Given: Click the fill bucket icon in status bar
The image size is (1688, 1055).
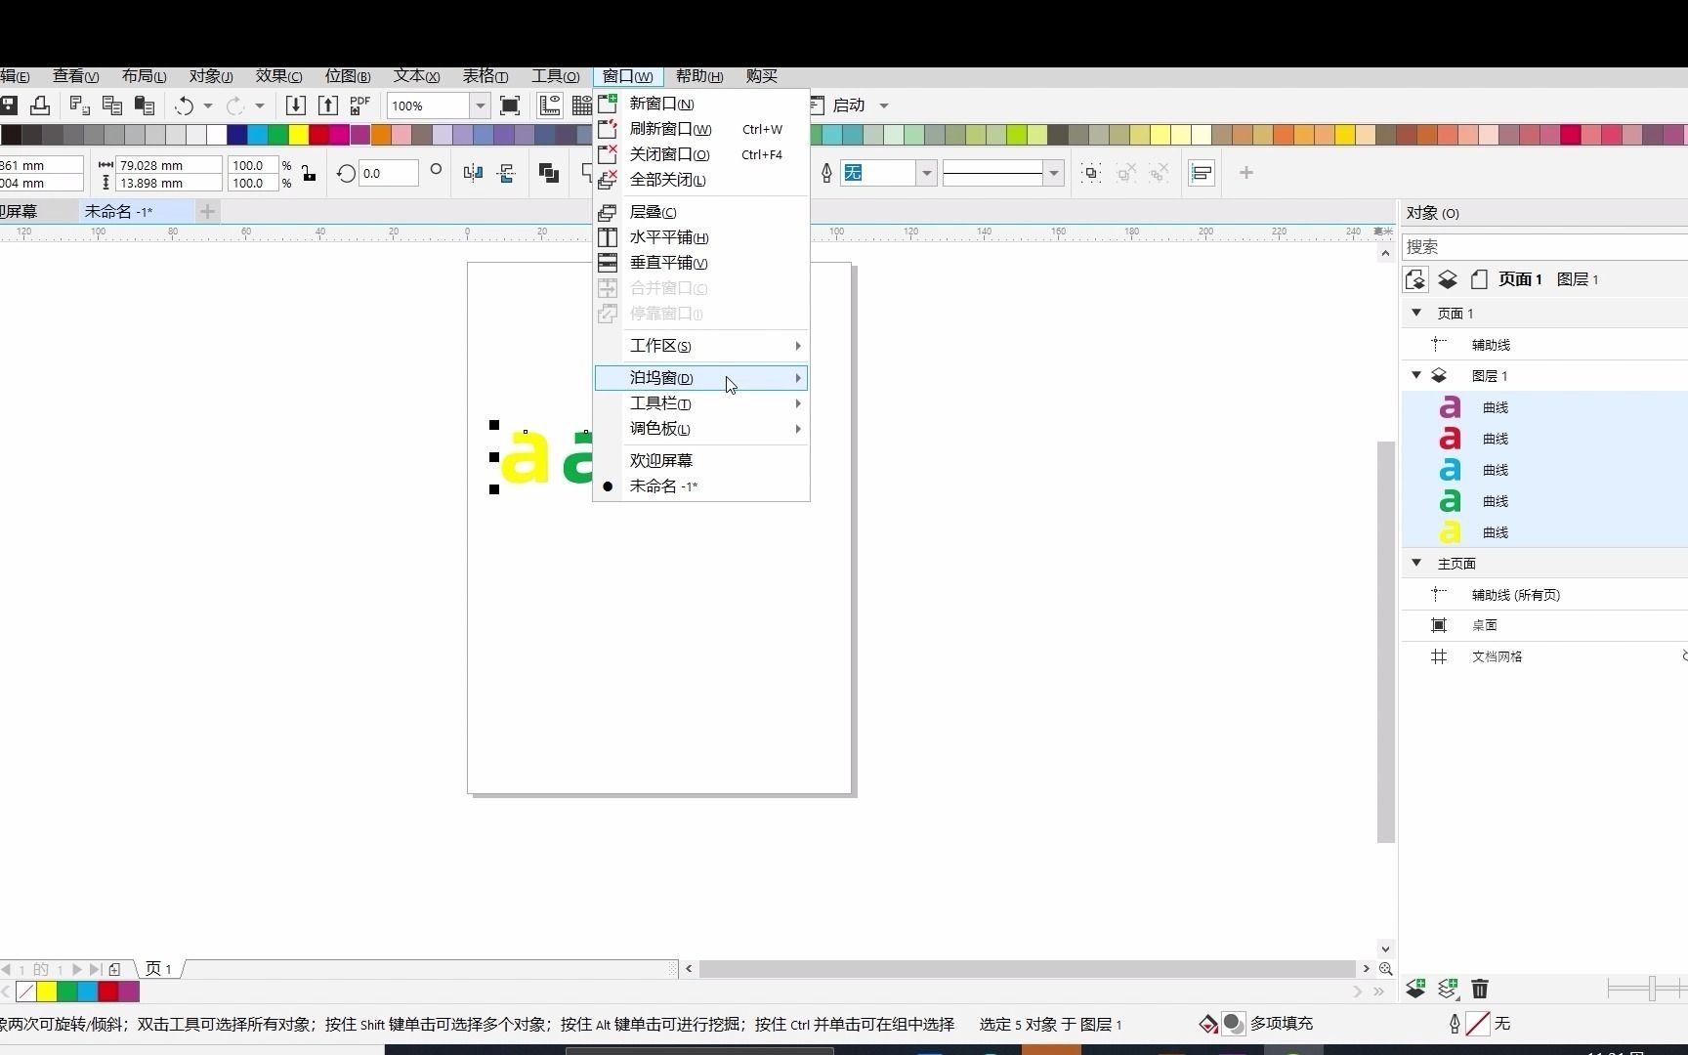Looking at the screenshot, I should 1208,1024.
